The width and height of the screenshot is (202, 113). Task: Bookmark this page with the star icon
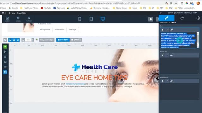tap(176, 3)
